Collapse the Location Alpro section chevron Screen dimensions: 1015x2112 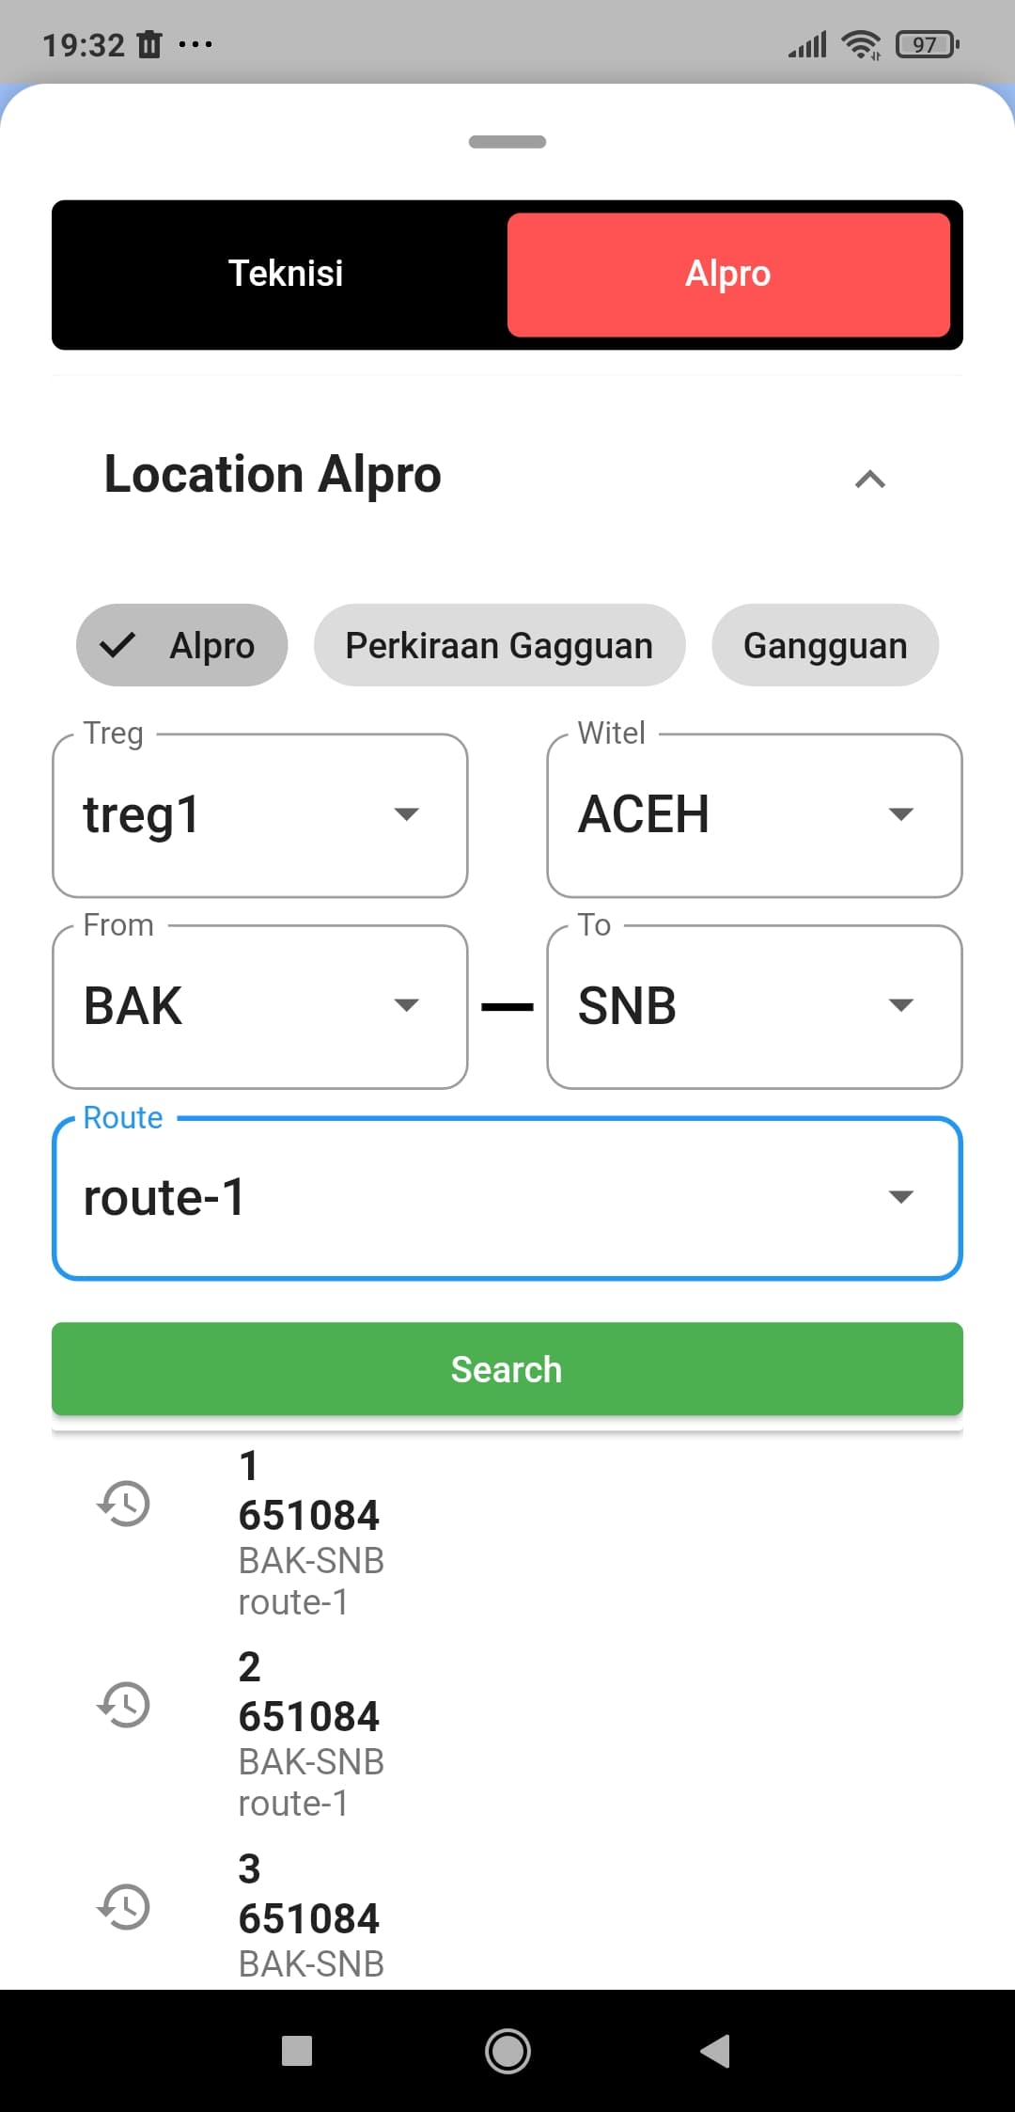870,480
